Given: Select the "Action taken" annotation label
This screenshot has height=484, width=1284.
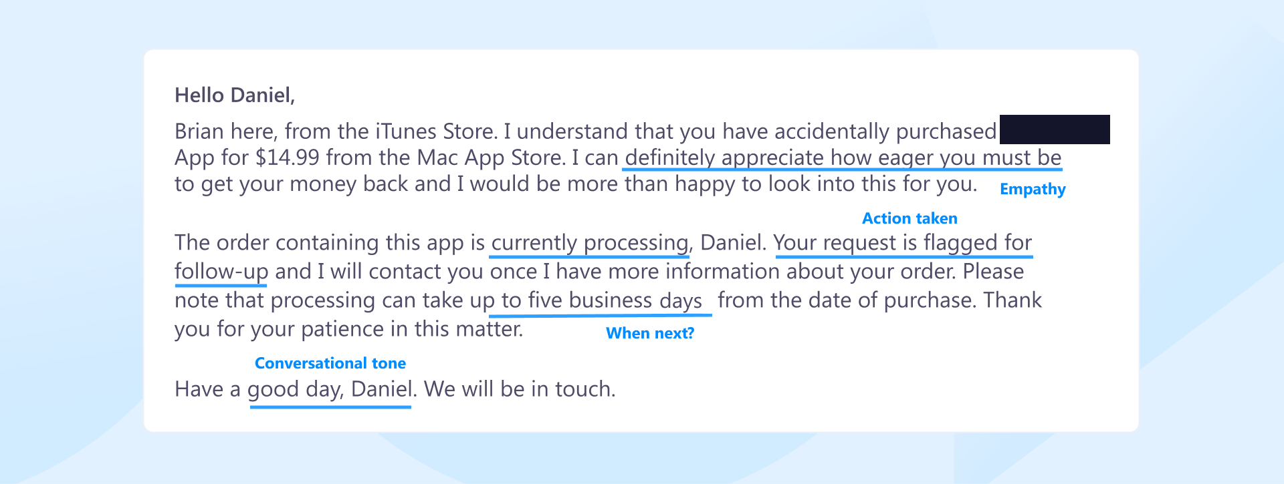Looking at the screenshot, I should (909, 218).
